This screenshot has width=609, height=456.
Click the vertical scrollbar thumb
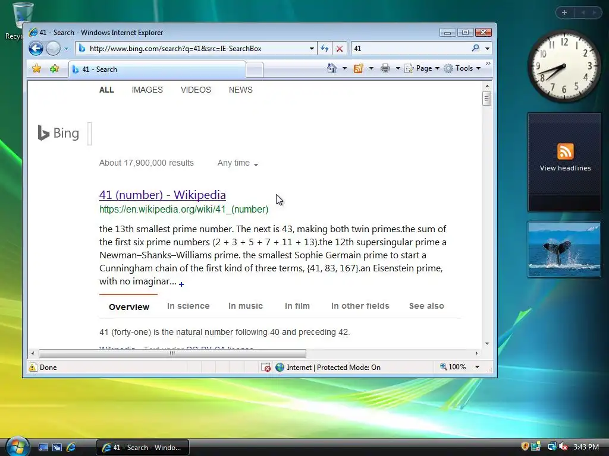(486, 99)
